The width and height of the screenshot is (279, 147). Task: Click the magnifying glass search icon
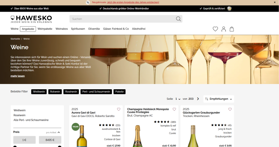[178, 19]
